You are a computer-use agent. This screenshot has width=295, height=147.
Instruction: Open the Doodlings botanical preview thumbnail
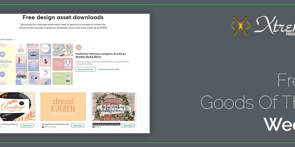[18, 107]
